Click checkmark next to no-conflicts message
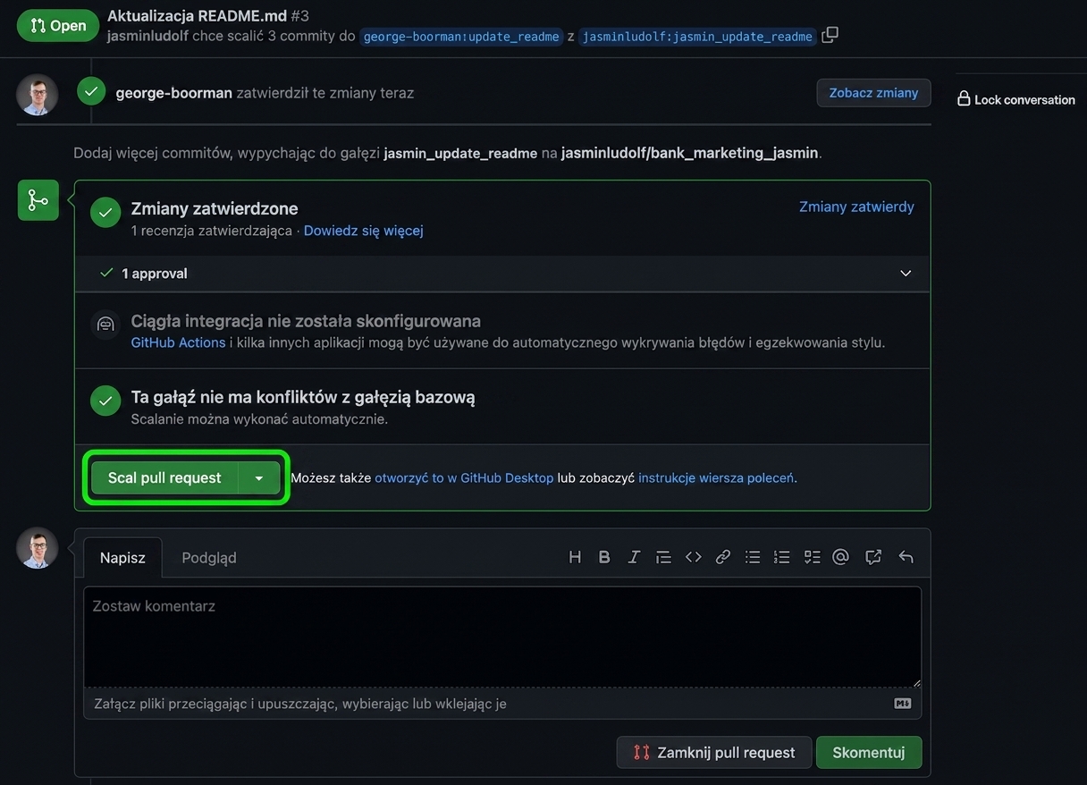This screenshot has width=1087, height=785. point(105,401)
